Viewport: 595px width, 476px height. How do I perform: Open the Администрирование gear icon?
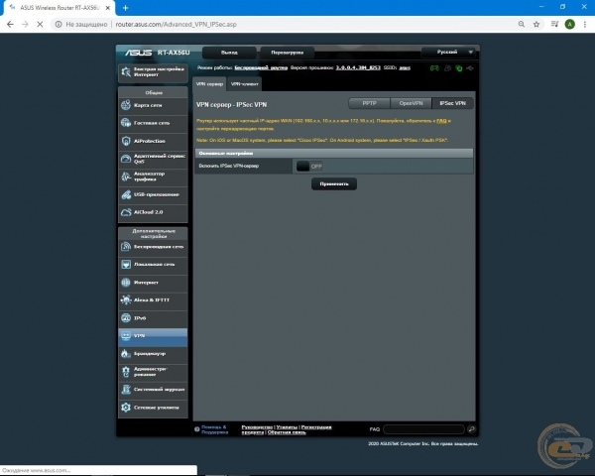click(126, 372)
